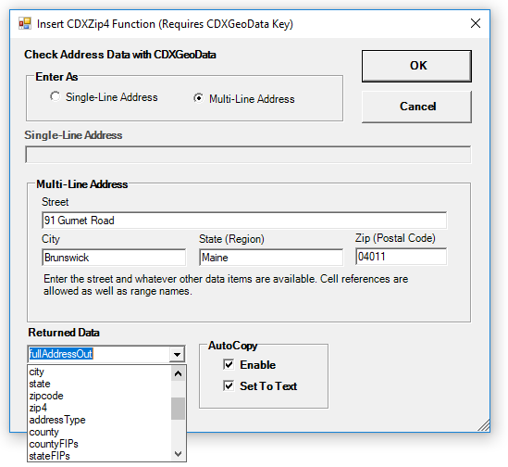Viewport: 508px width, 467px height.
Task: Choose zipcode from the returned data list
Action: point(99,396)
